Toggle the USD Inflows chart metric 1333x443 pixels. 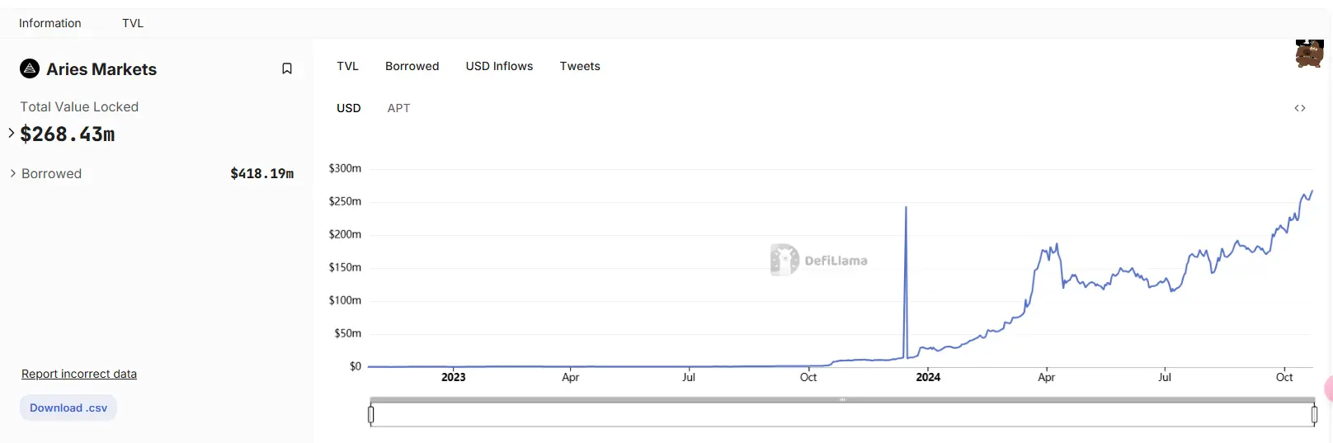tap(499, 66)
